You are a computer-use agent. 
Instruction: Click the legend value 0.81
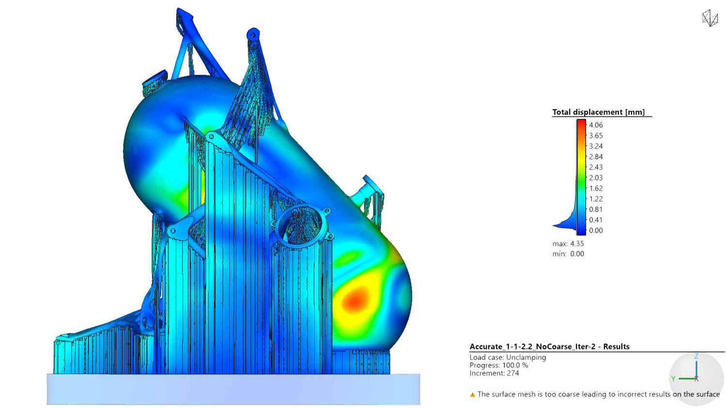click(596, 209)
